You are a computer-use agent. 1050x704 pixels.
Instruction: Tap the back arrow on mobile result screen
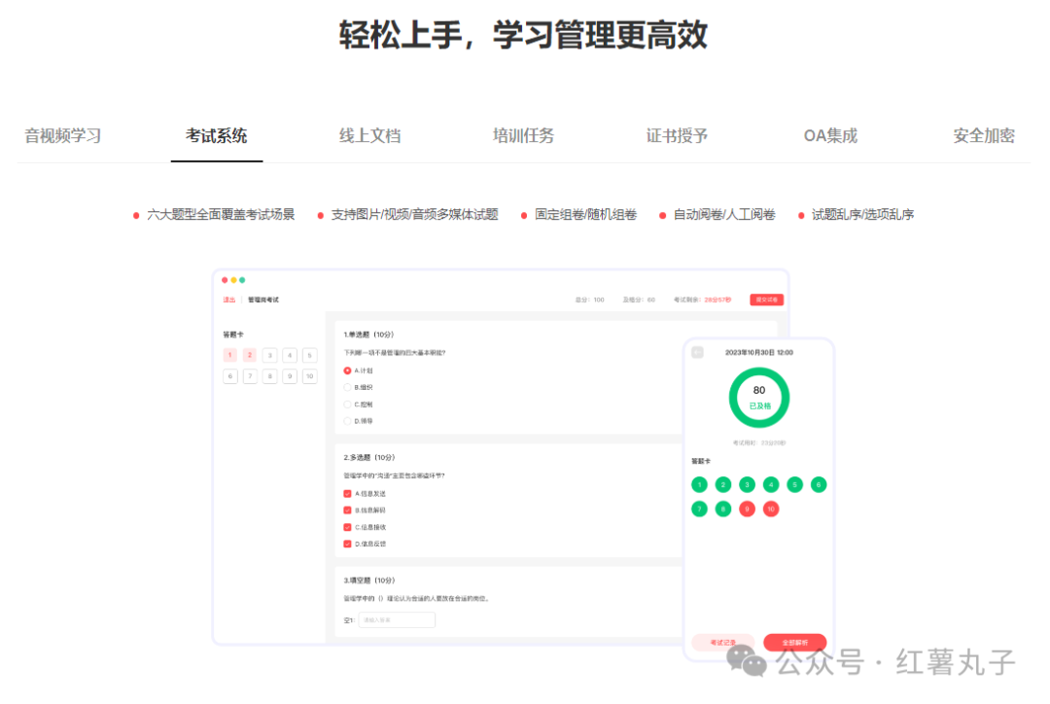(x=697, y=352)
